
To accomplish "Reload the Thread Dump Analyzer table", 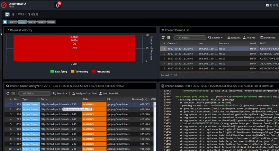I will click(8, 93).
